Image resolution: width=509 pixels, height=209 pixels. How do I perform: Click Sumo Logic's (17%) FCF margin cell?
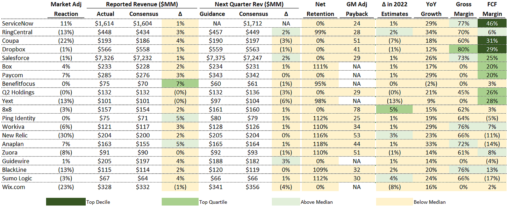[x=492, y=178]
